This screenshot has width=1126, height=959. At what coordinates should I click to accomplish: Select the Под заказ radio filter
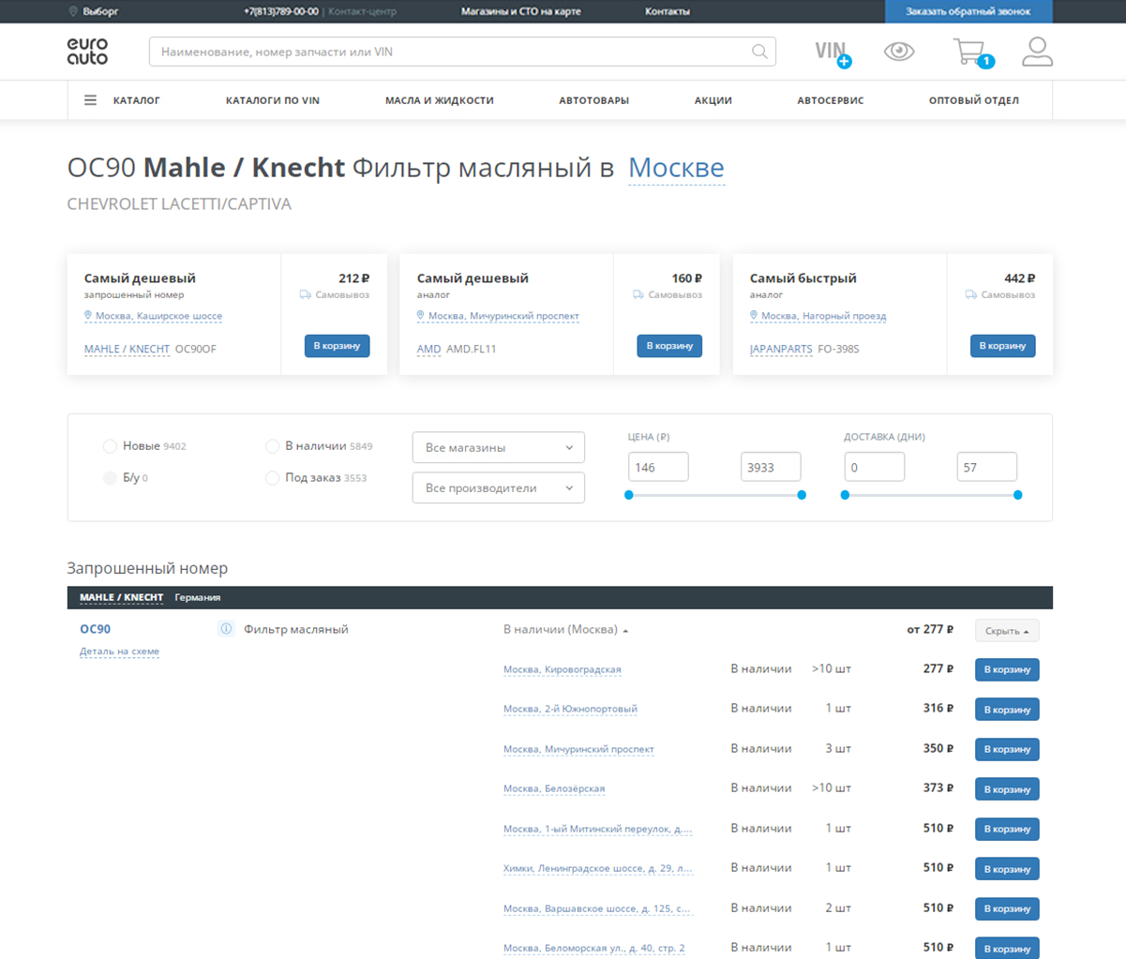272,478
